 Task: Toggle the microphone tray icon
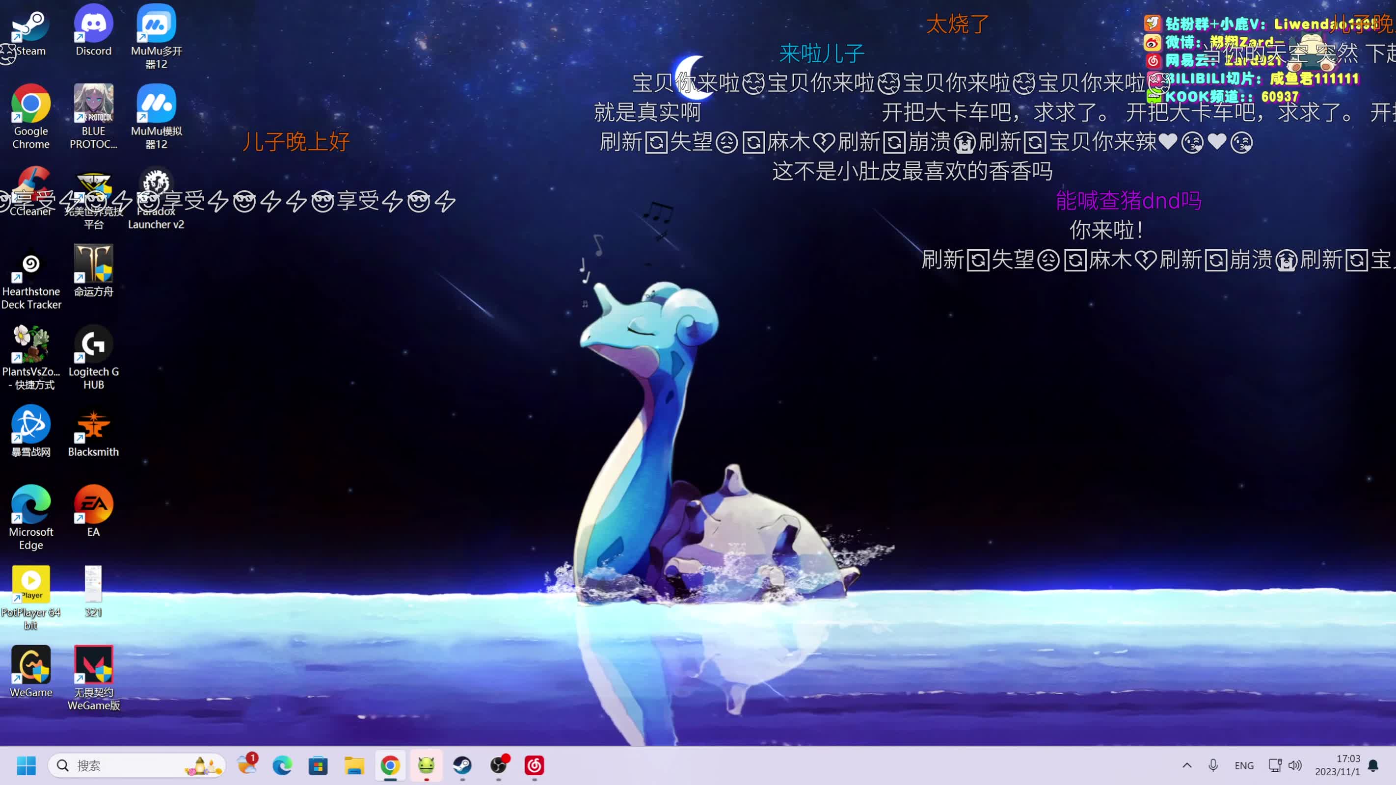point(1213,765)
